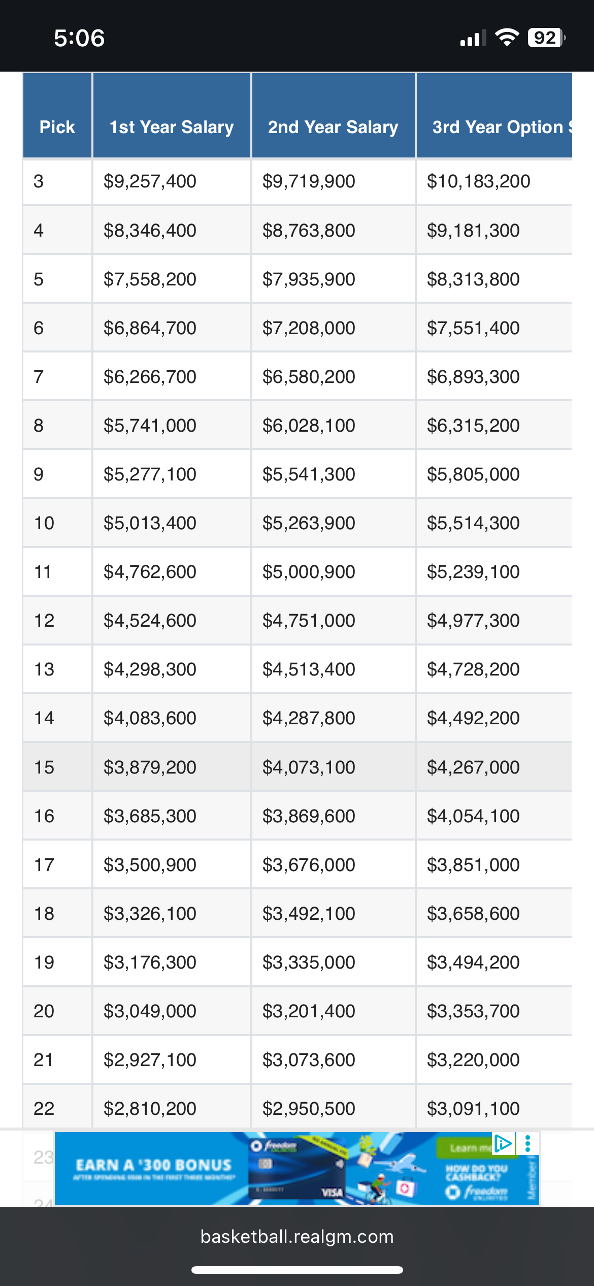Click the $5,000,900 second year salary cell
594x1286 pixels.
pos(309,572)
